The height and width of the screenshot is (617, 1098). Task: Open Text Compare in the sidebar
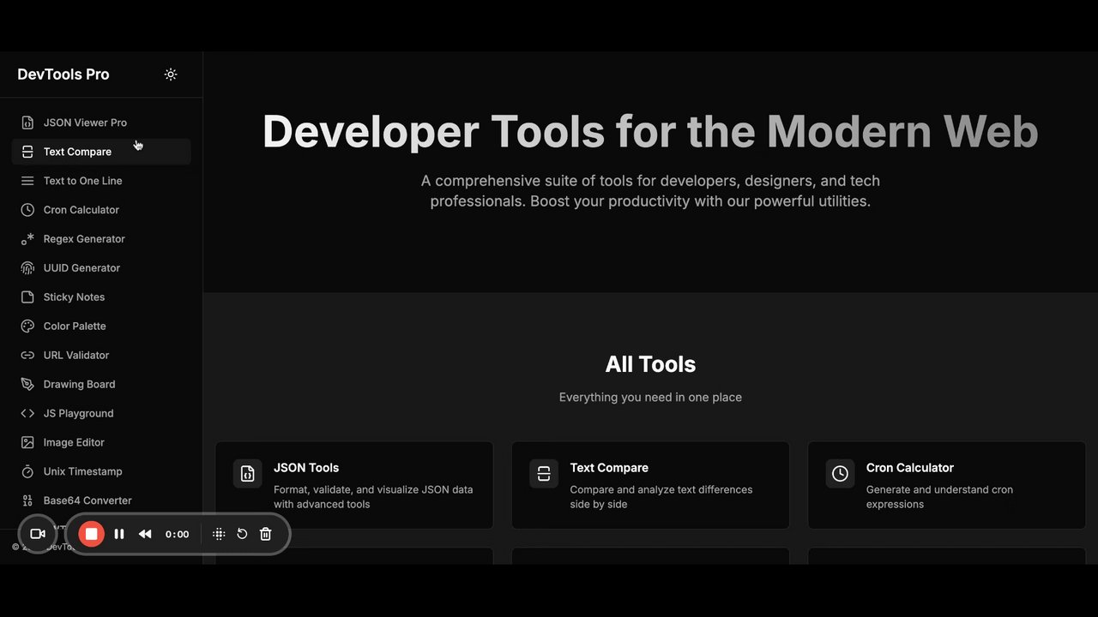point(101,152)
